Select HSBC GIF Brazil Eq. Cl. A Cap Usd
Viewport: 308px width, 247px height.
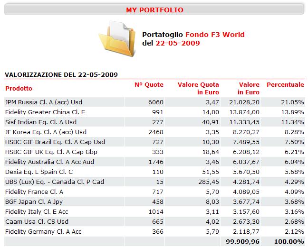tap(55, 142)
